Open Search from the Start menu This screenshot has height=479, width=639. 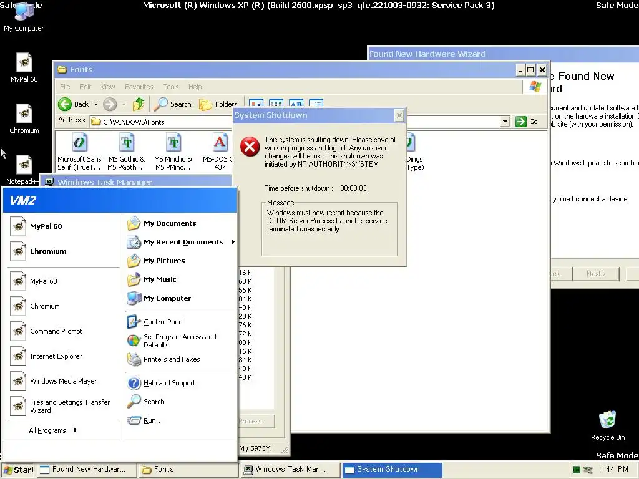180,402
